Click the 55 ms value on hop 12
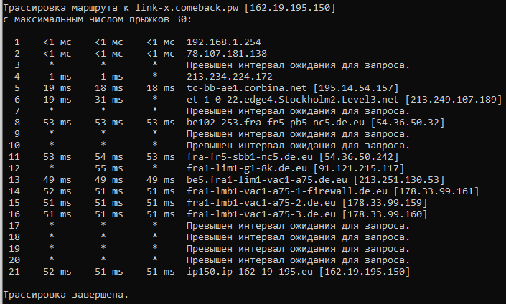 click(109, 168)
